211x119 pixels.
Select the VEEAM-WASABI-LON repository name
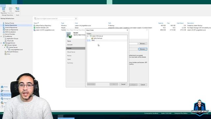coord(42,28)
